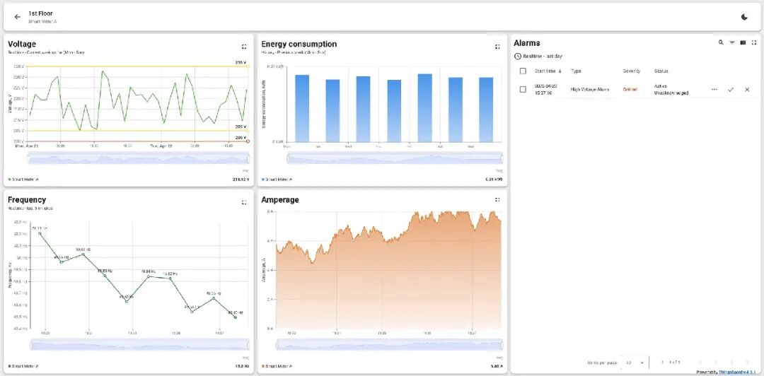Viewport: 764px width, 376px height.
Task: Click the 235 V upper threshold label
Action: 241,63
